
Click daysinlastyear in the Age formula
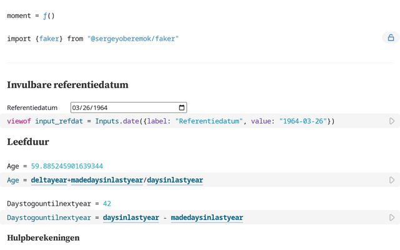click(x=175, y=180)
